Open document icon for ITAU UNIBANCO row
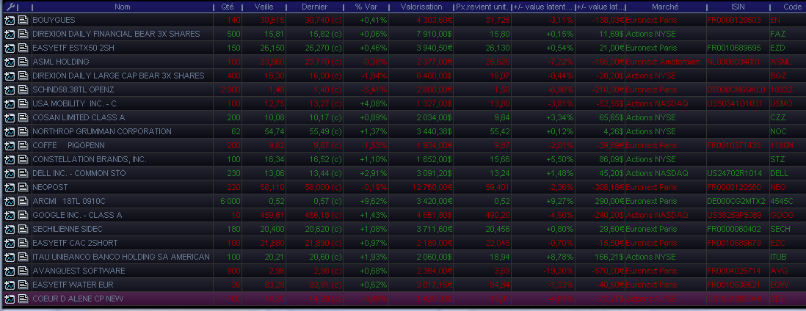 tap(23, 257)
